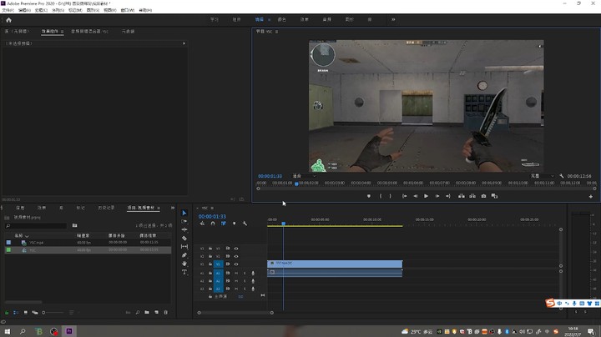Open button editor plus icon
The height and width of the screenshot is (337, 601).
(x=591, y=197)
